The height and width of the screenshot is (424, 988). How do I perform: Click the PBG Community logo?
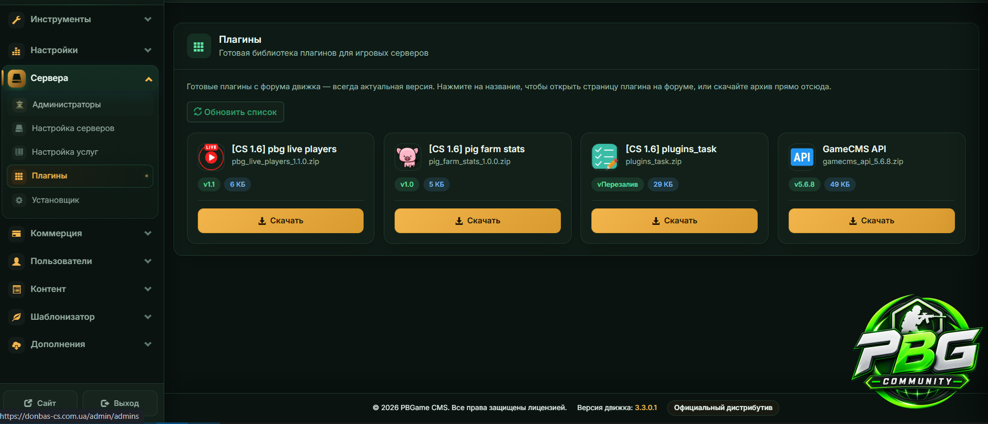point(917,351)
